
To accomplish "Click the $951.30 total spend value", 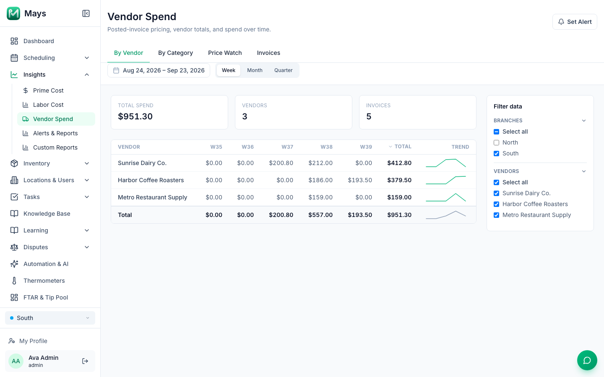I will 135,116.
